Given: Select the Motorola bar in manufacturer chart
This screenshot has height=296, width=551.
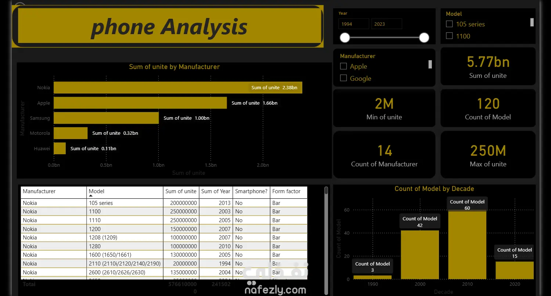Looking at the screenshot, I should pos(71,133).
